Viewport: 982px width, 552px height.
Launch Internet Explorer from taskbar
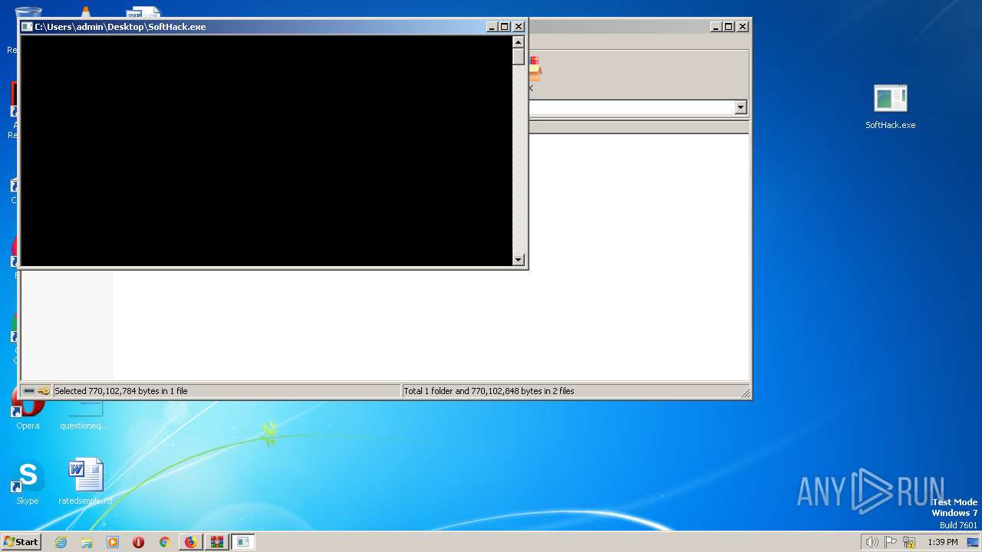[61, 542]
